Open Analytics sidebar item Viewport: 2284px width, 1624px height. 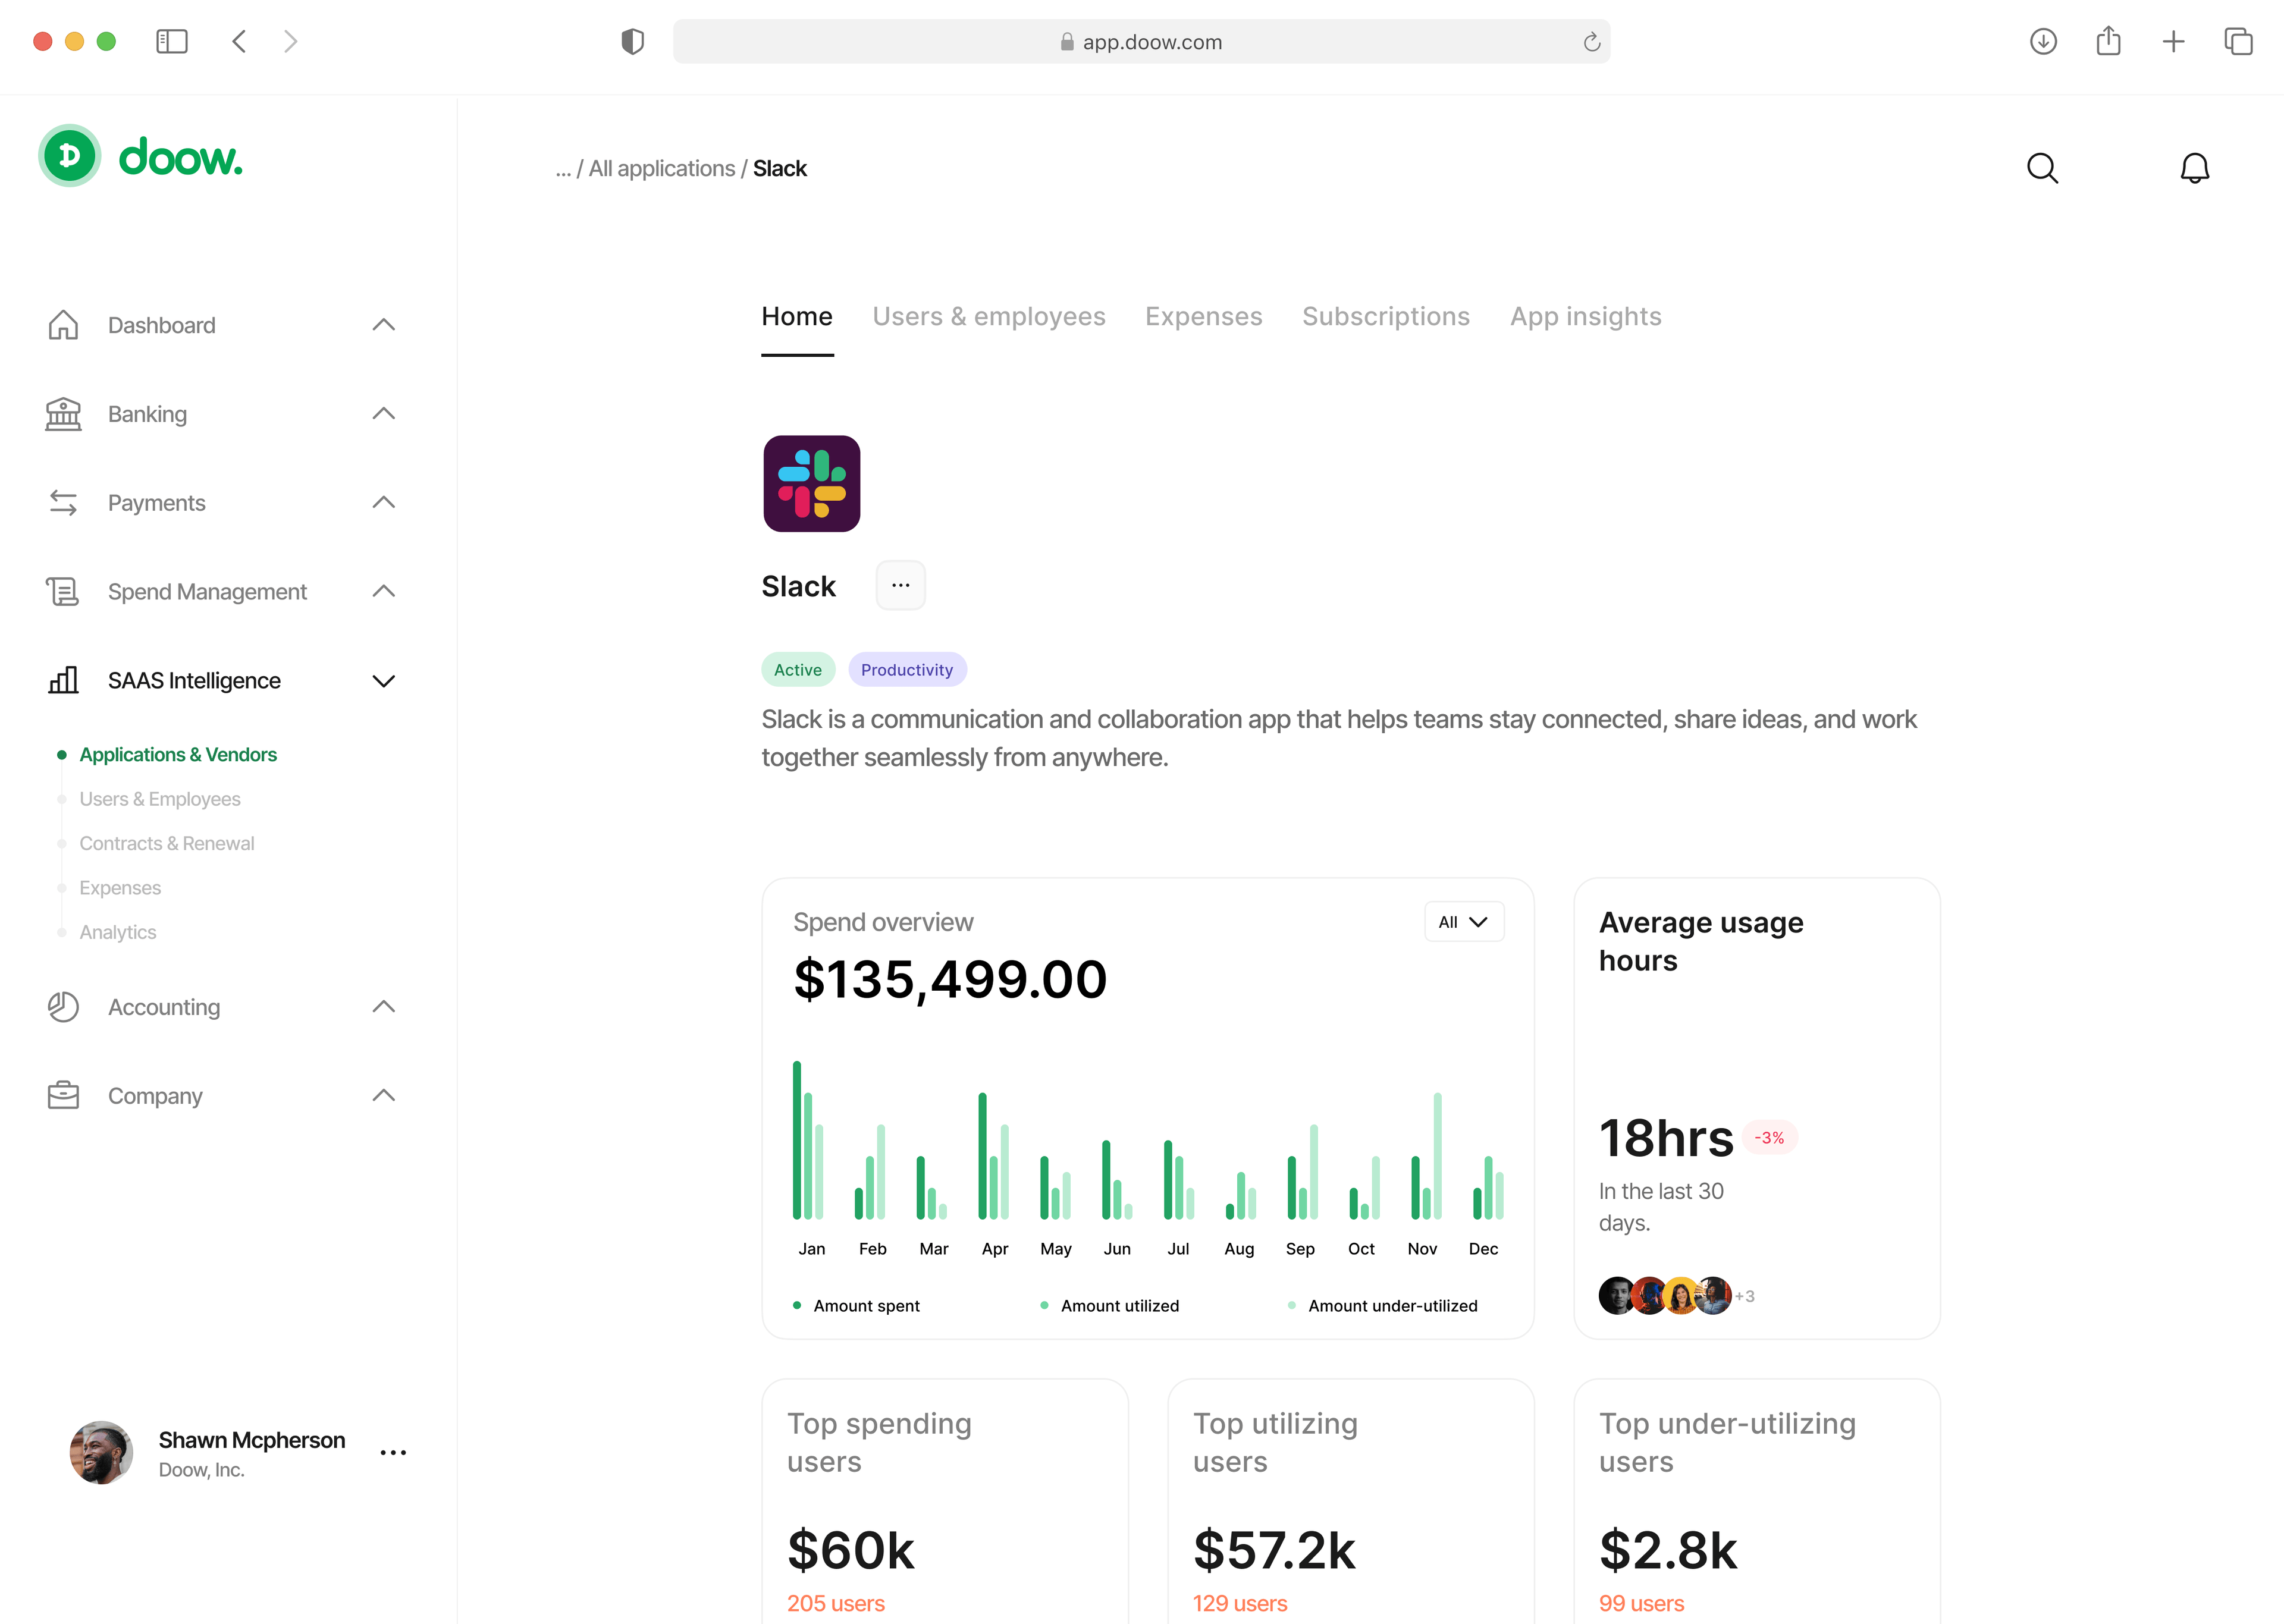[118, 932]
